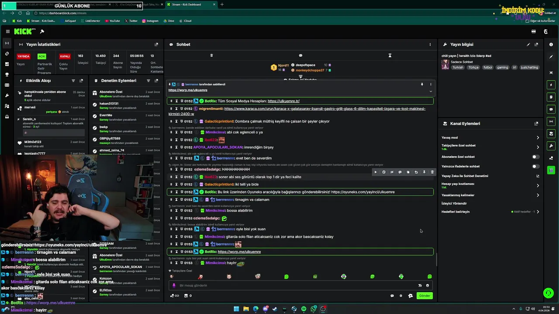This screenshot has height=314, width=559.
Task: Pop out the Kanal Eylemleri panel
Action: click(536, 124)
